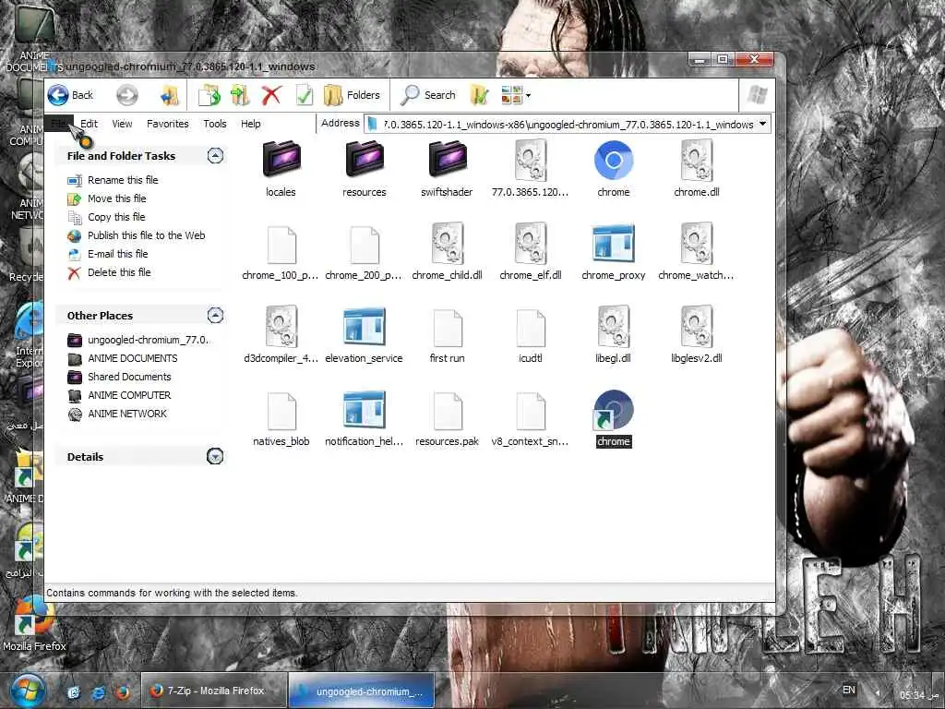This screenshot has width=945, height=709.
Task: Select the chrome_child.dll file
Action: point(447,252)
